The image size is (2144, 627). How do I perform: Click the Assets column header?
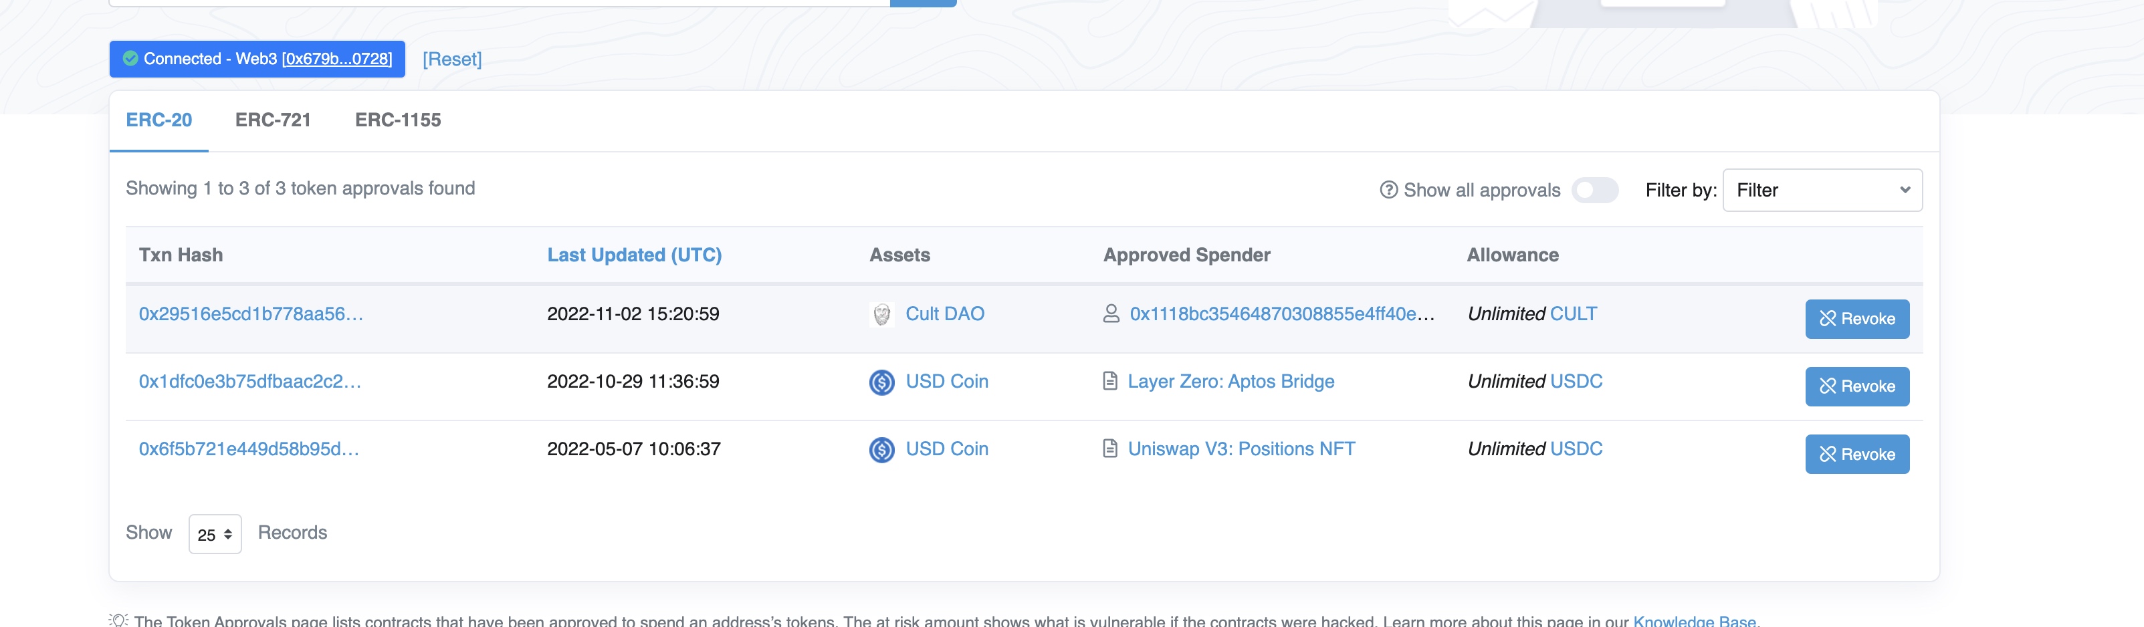pyautogui.click(x=899, y=255)
